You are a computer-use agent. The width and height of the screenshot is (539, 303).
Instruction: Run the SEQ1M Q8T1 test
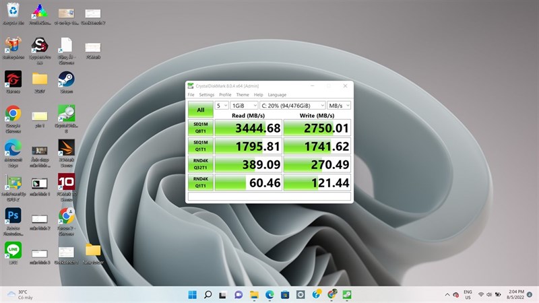200,128
